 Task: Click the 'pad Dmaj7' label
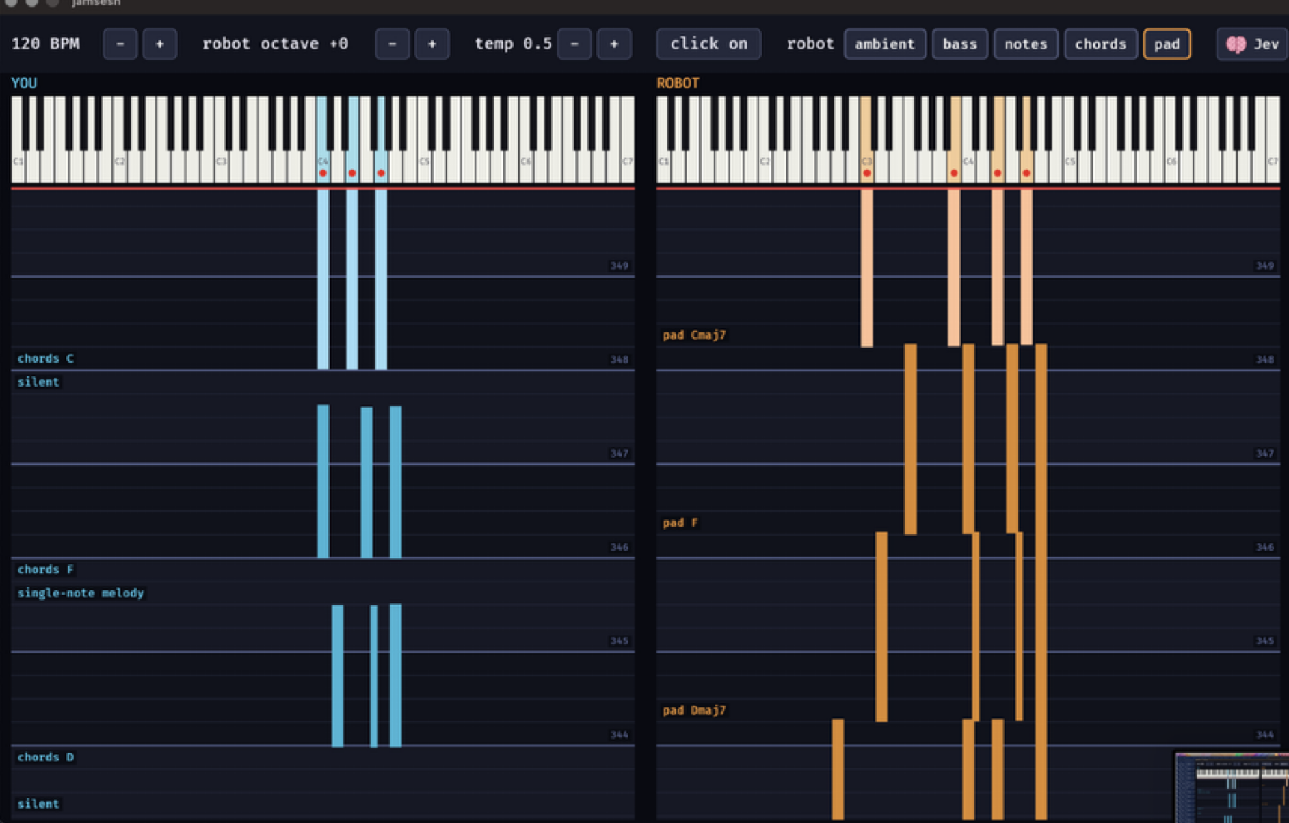point(694,710)
